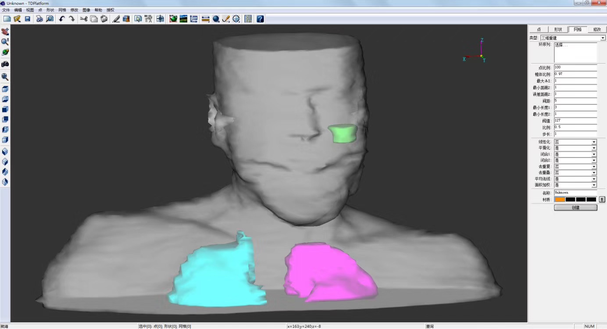Viewport: 607px width, 329px height.
Task: Click the blue question mark Help icon
Action: point(260,19)
